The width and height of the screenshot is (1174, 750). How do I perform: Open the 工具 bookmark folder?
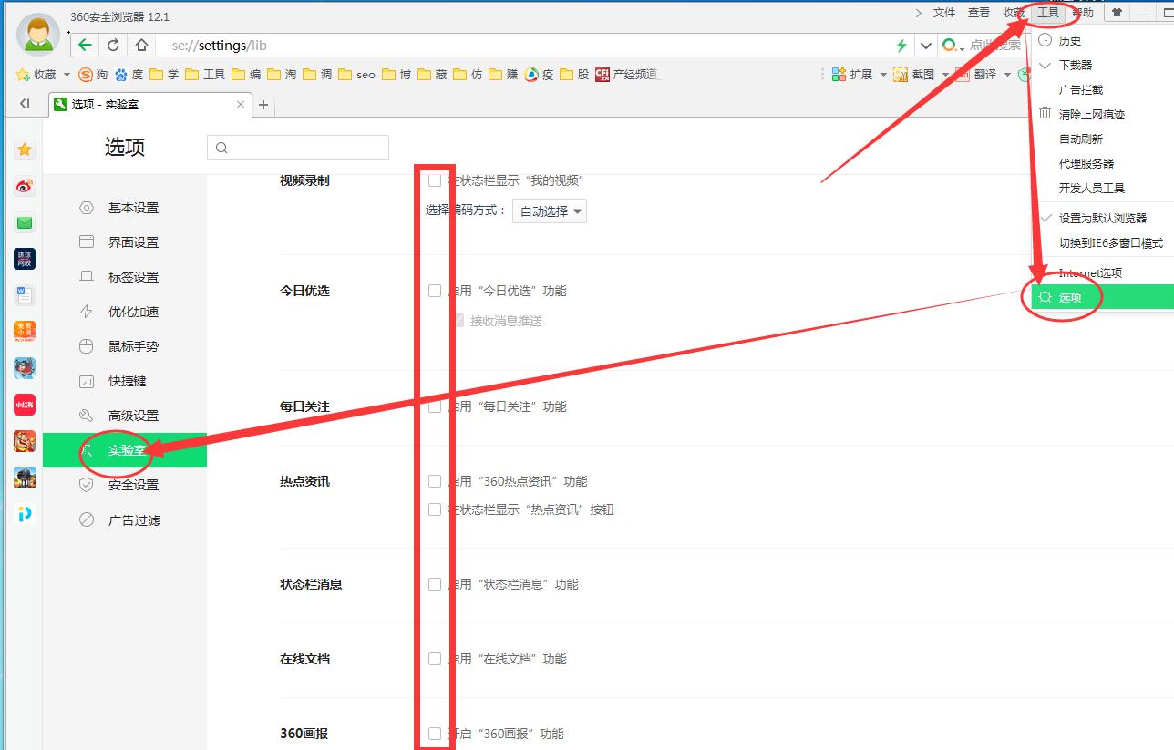tap(205, 75)
